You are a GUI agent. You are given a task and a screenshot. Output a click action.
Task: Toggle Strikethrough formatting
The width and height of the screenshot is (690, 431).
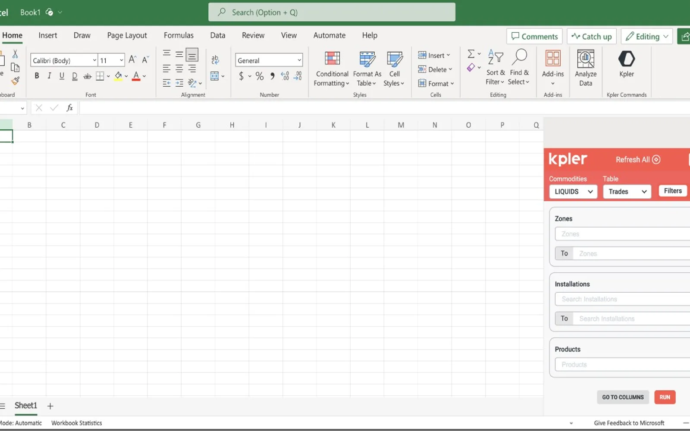click(87, 76)
